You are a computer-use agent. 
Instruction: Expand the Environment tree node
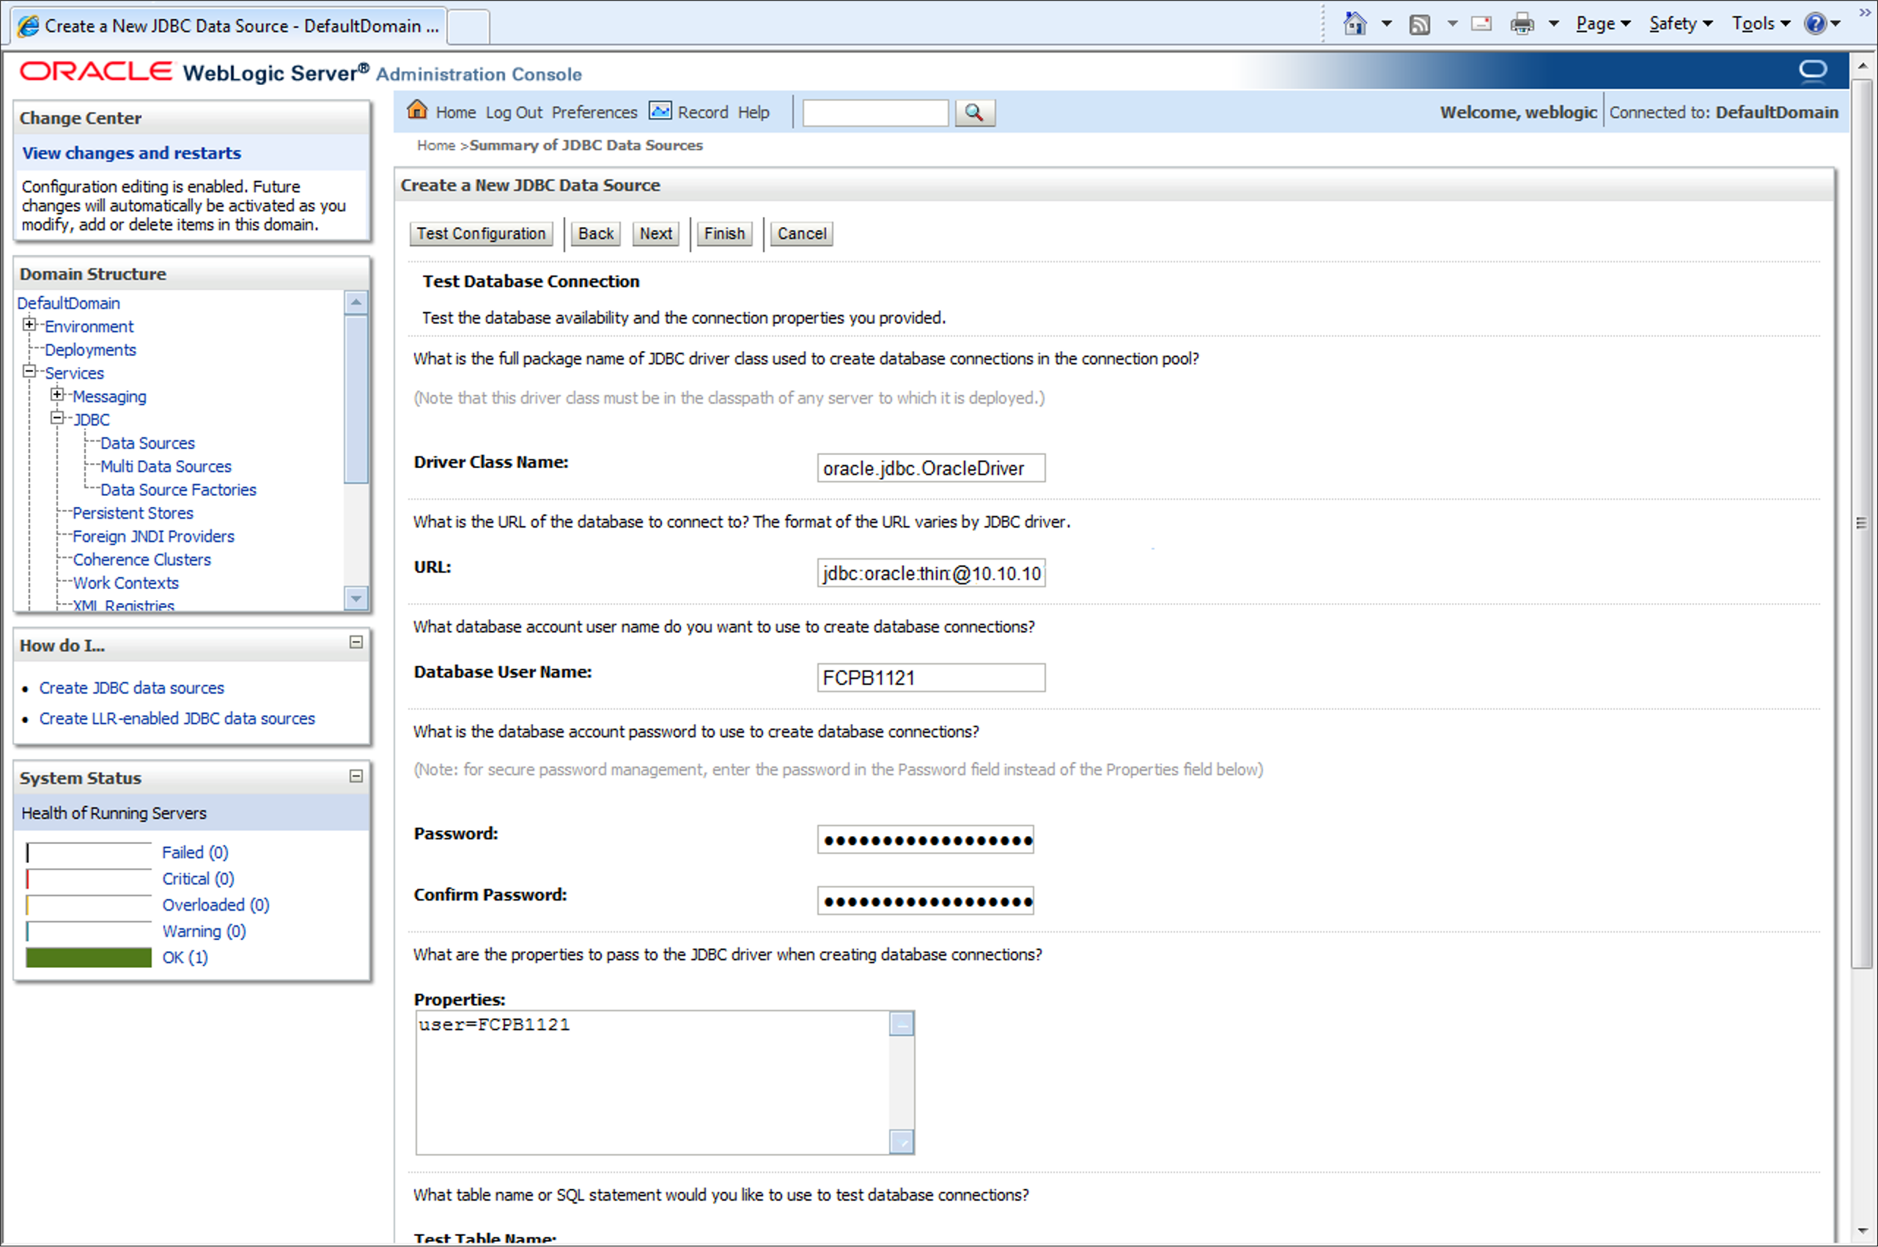pos(29,325)
